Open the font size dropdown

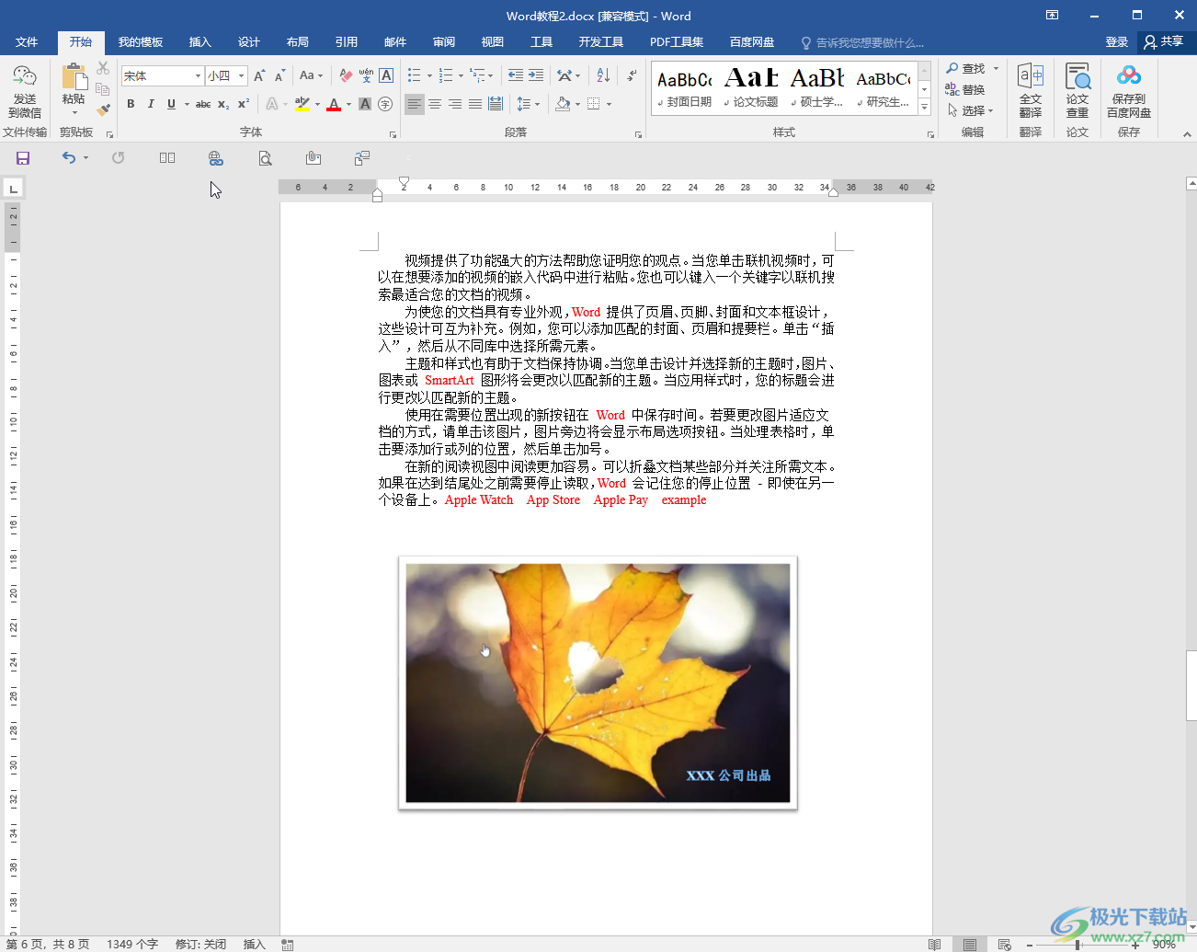click(242, 75)
